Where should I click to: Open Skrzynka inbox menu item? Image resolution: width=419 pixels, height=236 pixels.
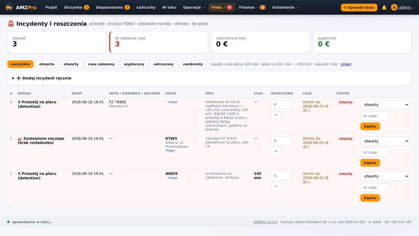tap(76, 7)
